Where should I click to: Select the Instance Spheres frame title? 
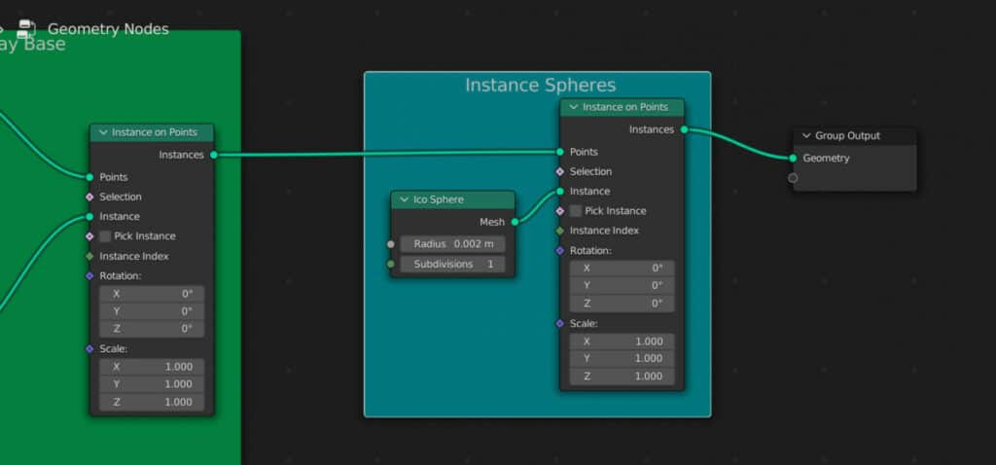[540, 86]
